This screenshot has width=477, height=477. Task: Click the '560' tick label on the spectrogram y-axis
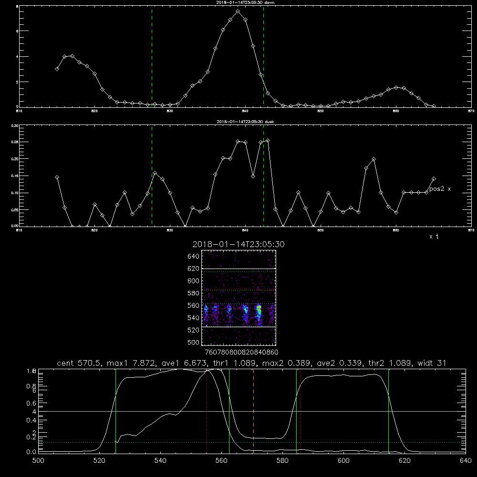(x=194, y=305)
